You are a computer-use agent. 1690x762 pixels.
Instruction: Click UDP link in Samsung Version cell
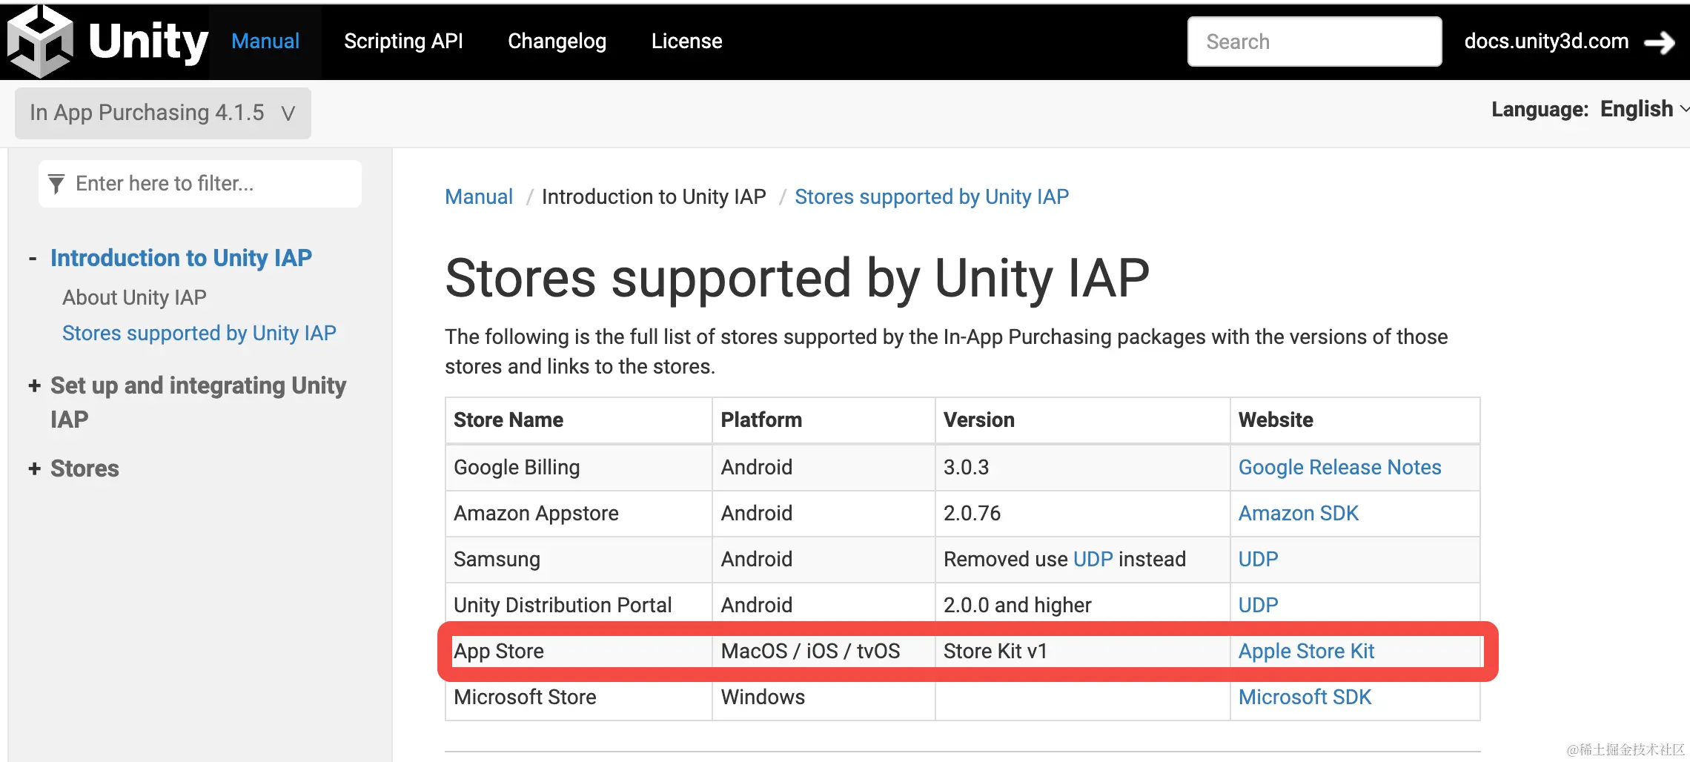point(1093,559)
